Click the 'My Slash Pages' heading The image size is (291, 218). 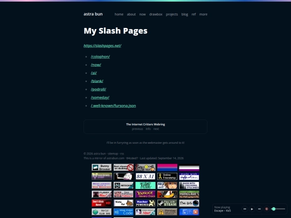click(115, 31)
